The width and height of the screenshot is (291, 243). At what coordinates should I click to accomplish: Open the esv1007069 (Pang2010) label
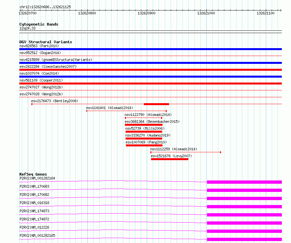tap(146, 142)
